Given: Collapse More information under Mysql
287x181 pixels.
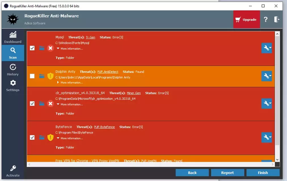Looking at the screenshot, I should [x=70, y=49].
